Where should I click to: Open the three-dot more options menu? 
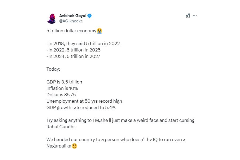pyautogui.click(x=195, y=16)
